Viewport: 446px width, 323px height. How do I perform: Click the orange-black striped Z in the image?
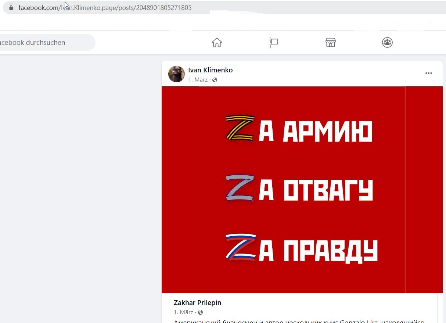pos(240,128)
